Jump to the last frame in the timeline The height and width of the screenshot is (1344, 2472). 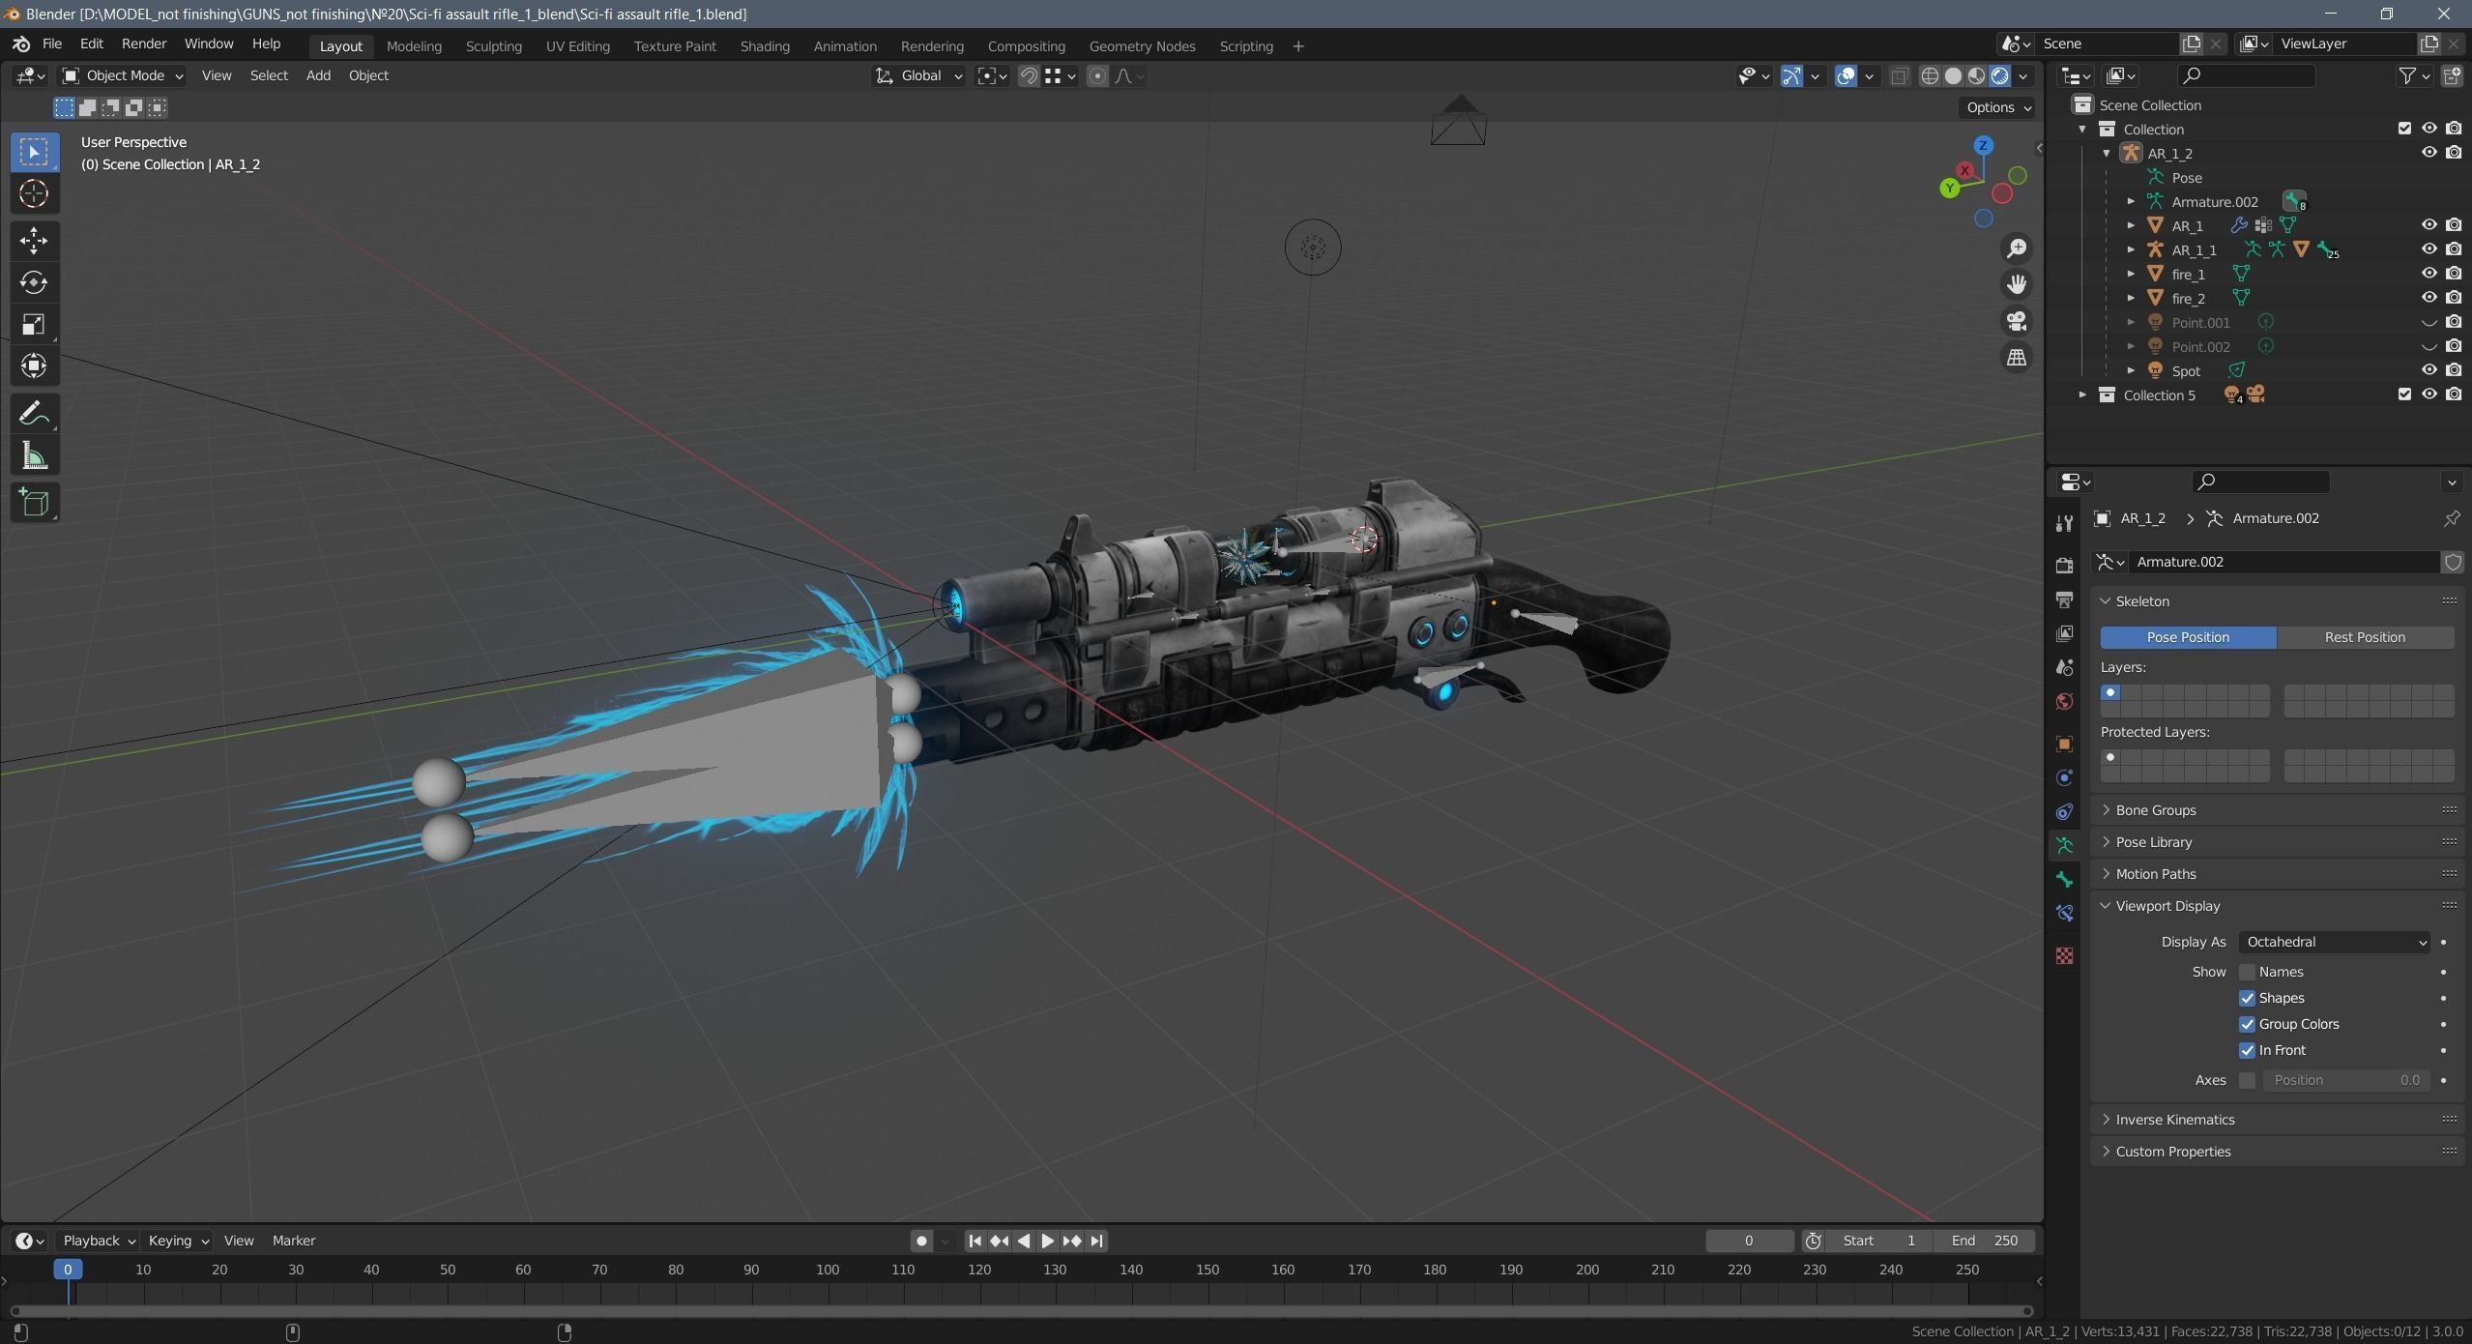click(1095, 1241)
